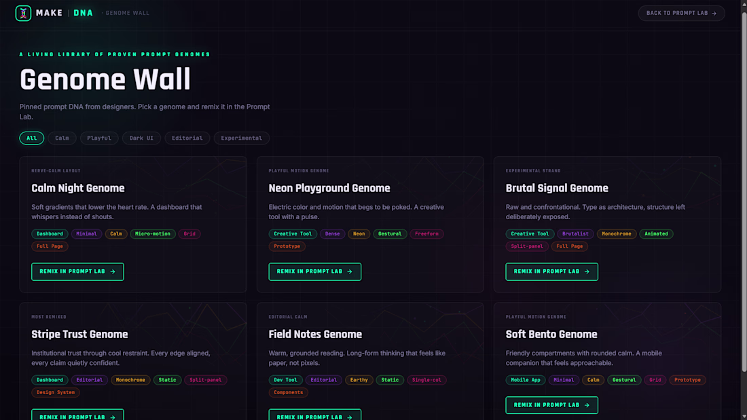The width and height of the screenshot is (747, 420).
Task: Filter genomes by Dark UI
Action: (x=141, y=138)
